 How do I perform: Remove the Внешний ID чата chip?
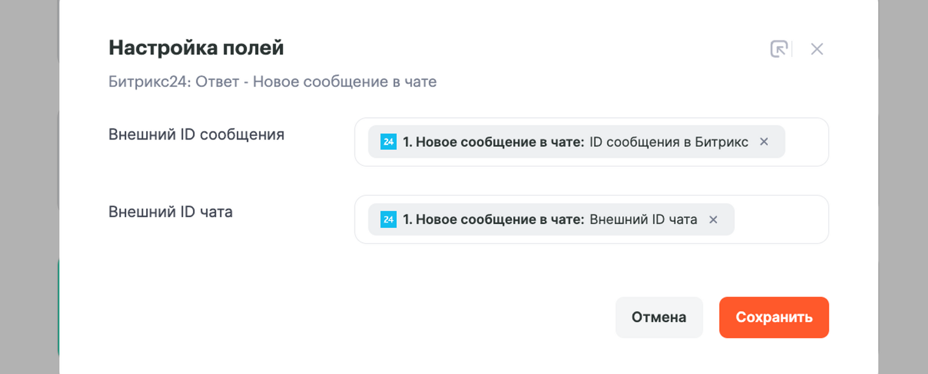713,219
